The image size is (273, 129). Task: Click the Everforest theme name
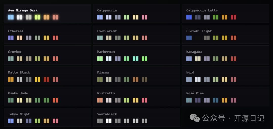coord(107,31)
